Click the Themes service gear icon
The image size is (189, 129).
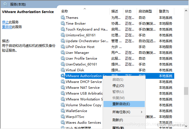pyautogui.click(x=63, y=17)
